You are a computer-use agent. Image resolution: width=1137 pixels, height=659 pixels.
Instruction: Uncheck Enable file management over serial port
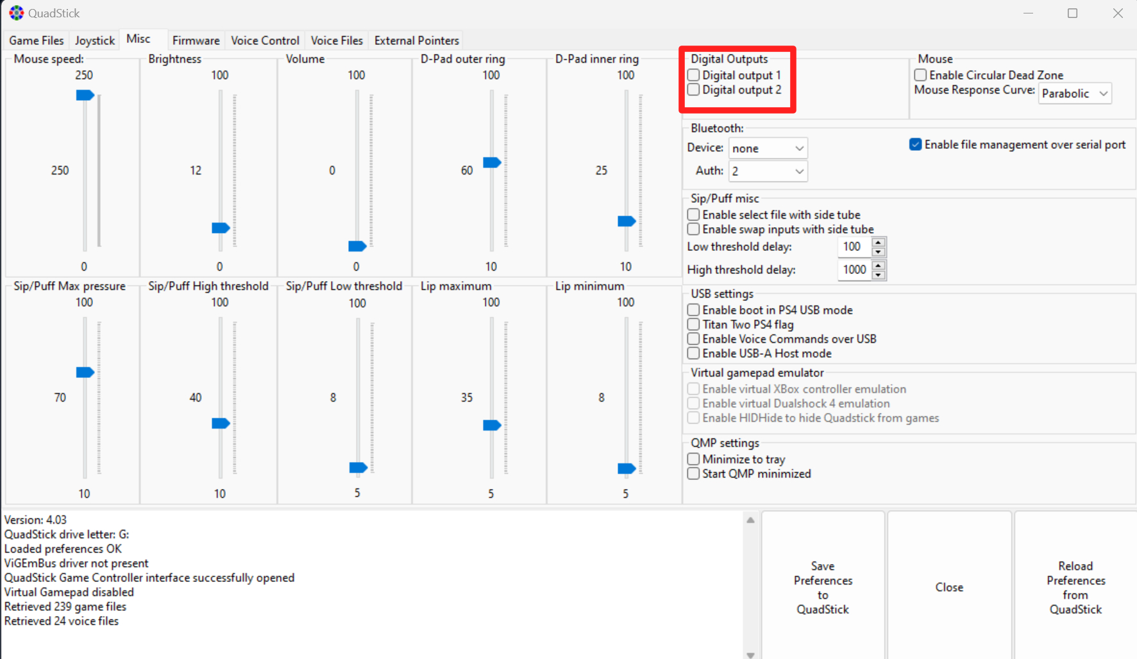pos(915,144)
